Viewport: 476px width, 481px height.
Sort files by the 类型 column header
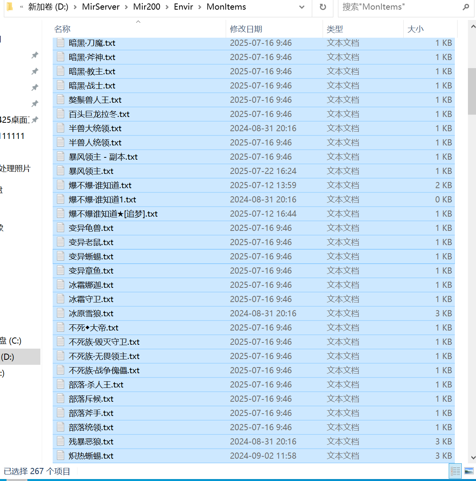(335, 29)
